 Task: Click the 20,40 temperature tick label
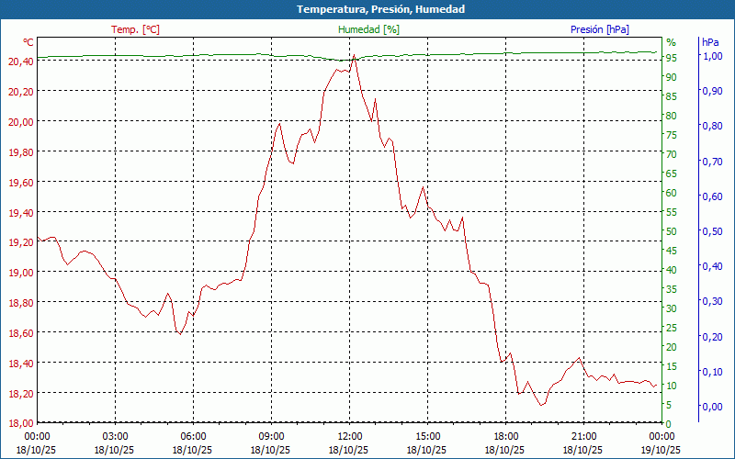click(20, 62)
